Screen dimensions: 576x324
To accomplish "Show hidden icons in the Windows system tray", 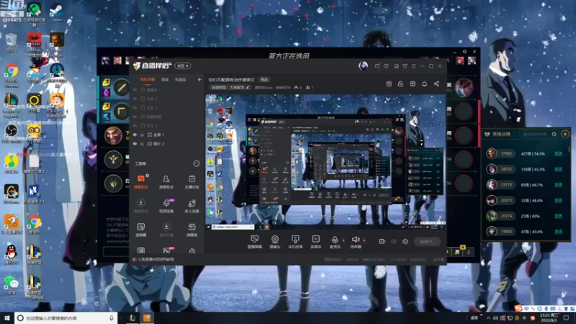I will tap(488, 318).
